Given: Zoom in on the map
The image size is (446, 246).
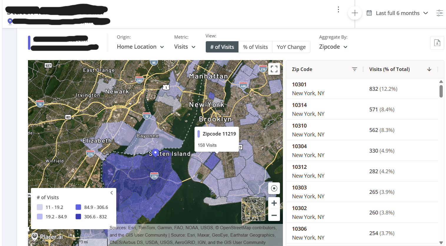Looking at the screenshot, I should point(274,203).
